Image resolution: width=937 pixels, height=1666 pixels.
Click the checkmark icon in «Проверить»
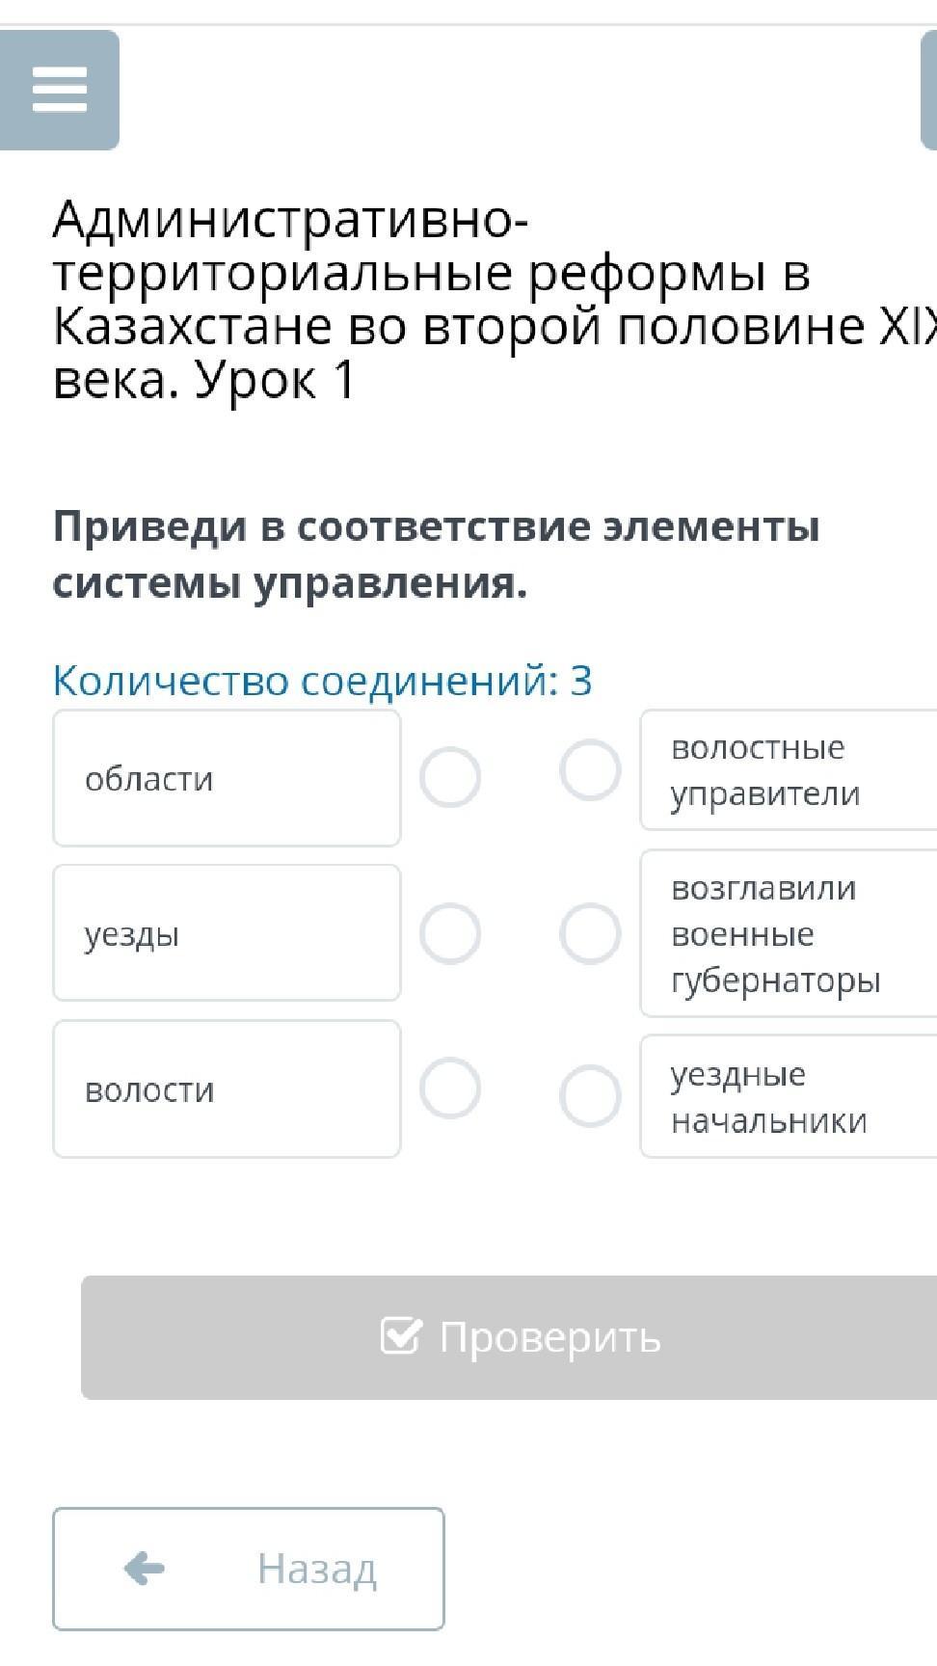[x=401, y=1336]
